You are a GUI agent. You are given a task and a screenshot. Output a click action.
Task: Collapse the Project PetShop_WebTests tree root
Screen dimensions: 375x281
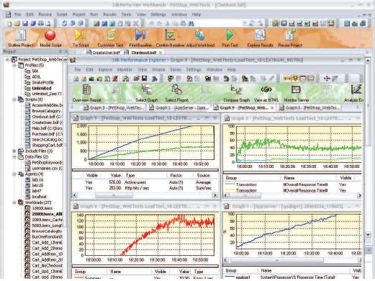(8, 60)
